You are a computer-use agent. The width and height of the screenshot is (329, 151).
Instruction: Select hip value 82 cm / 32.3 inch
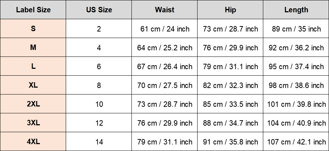click(230, 85)
